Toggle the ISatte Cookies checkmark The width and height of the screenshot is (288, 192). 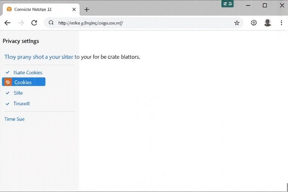[x=7, y=72]
